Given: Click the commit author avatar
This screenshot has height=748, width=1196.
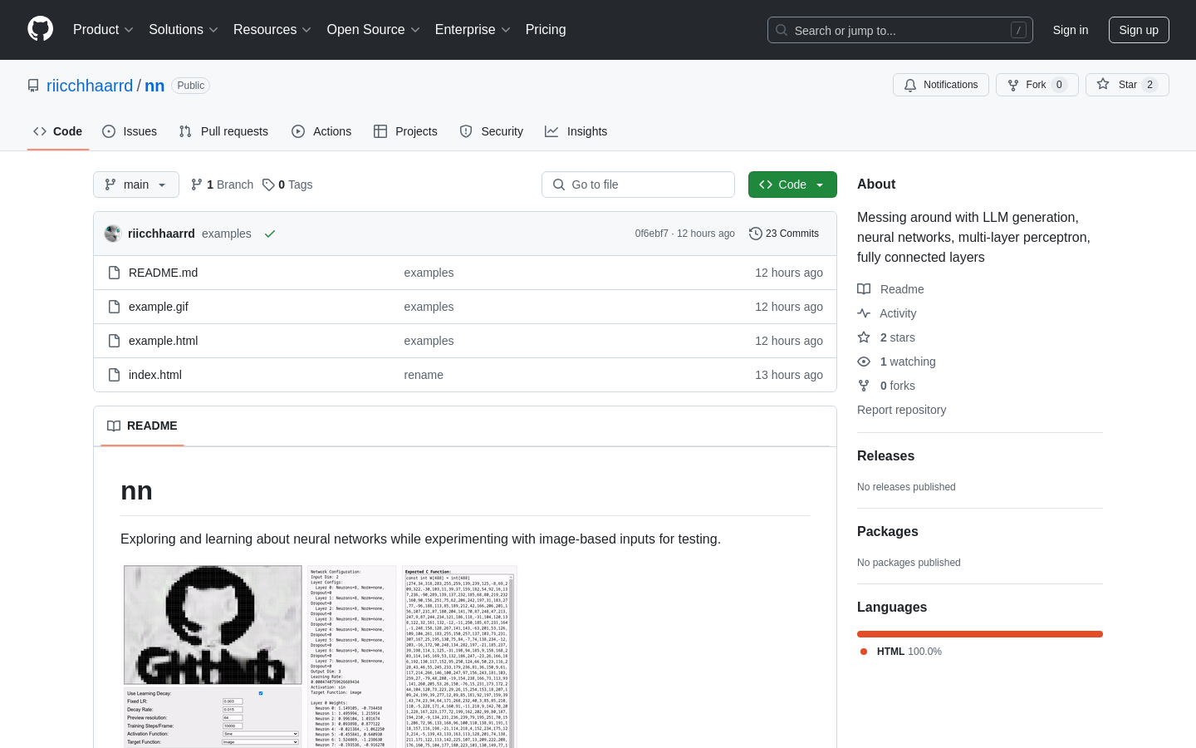Looking at the screenshot, I should pyautogui.click(x=113, y=234).
